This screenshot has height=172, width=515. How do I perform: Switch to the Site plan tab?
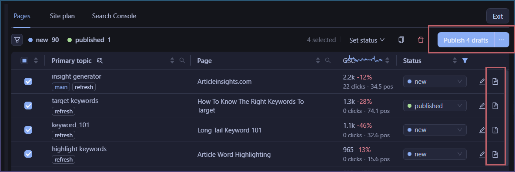pos(62,16)
